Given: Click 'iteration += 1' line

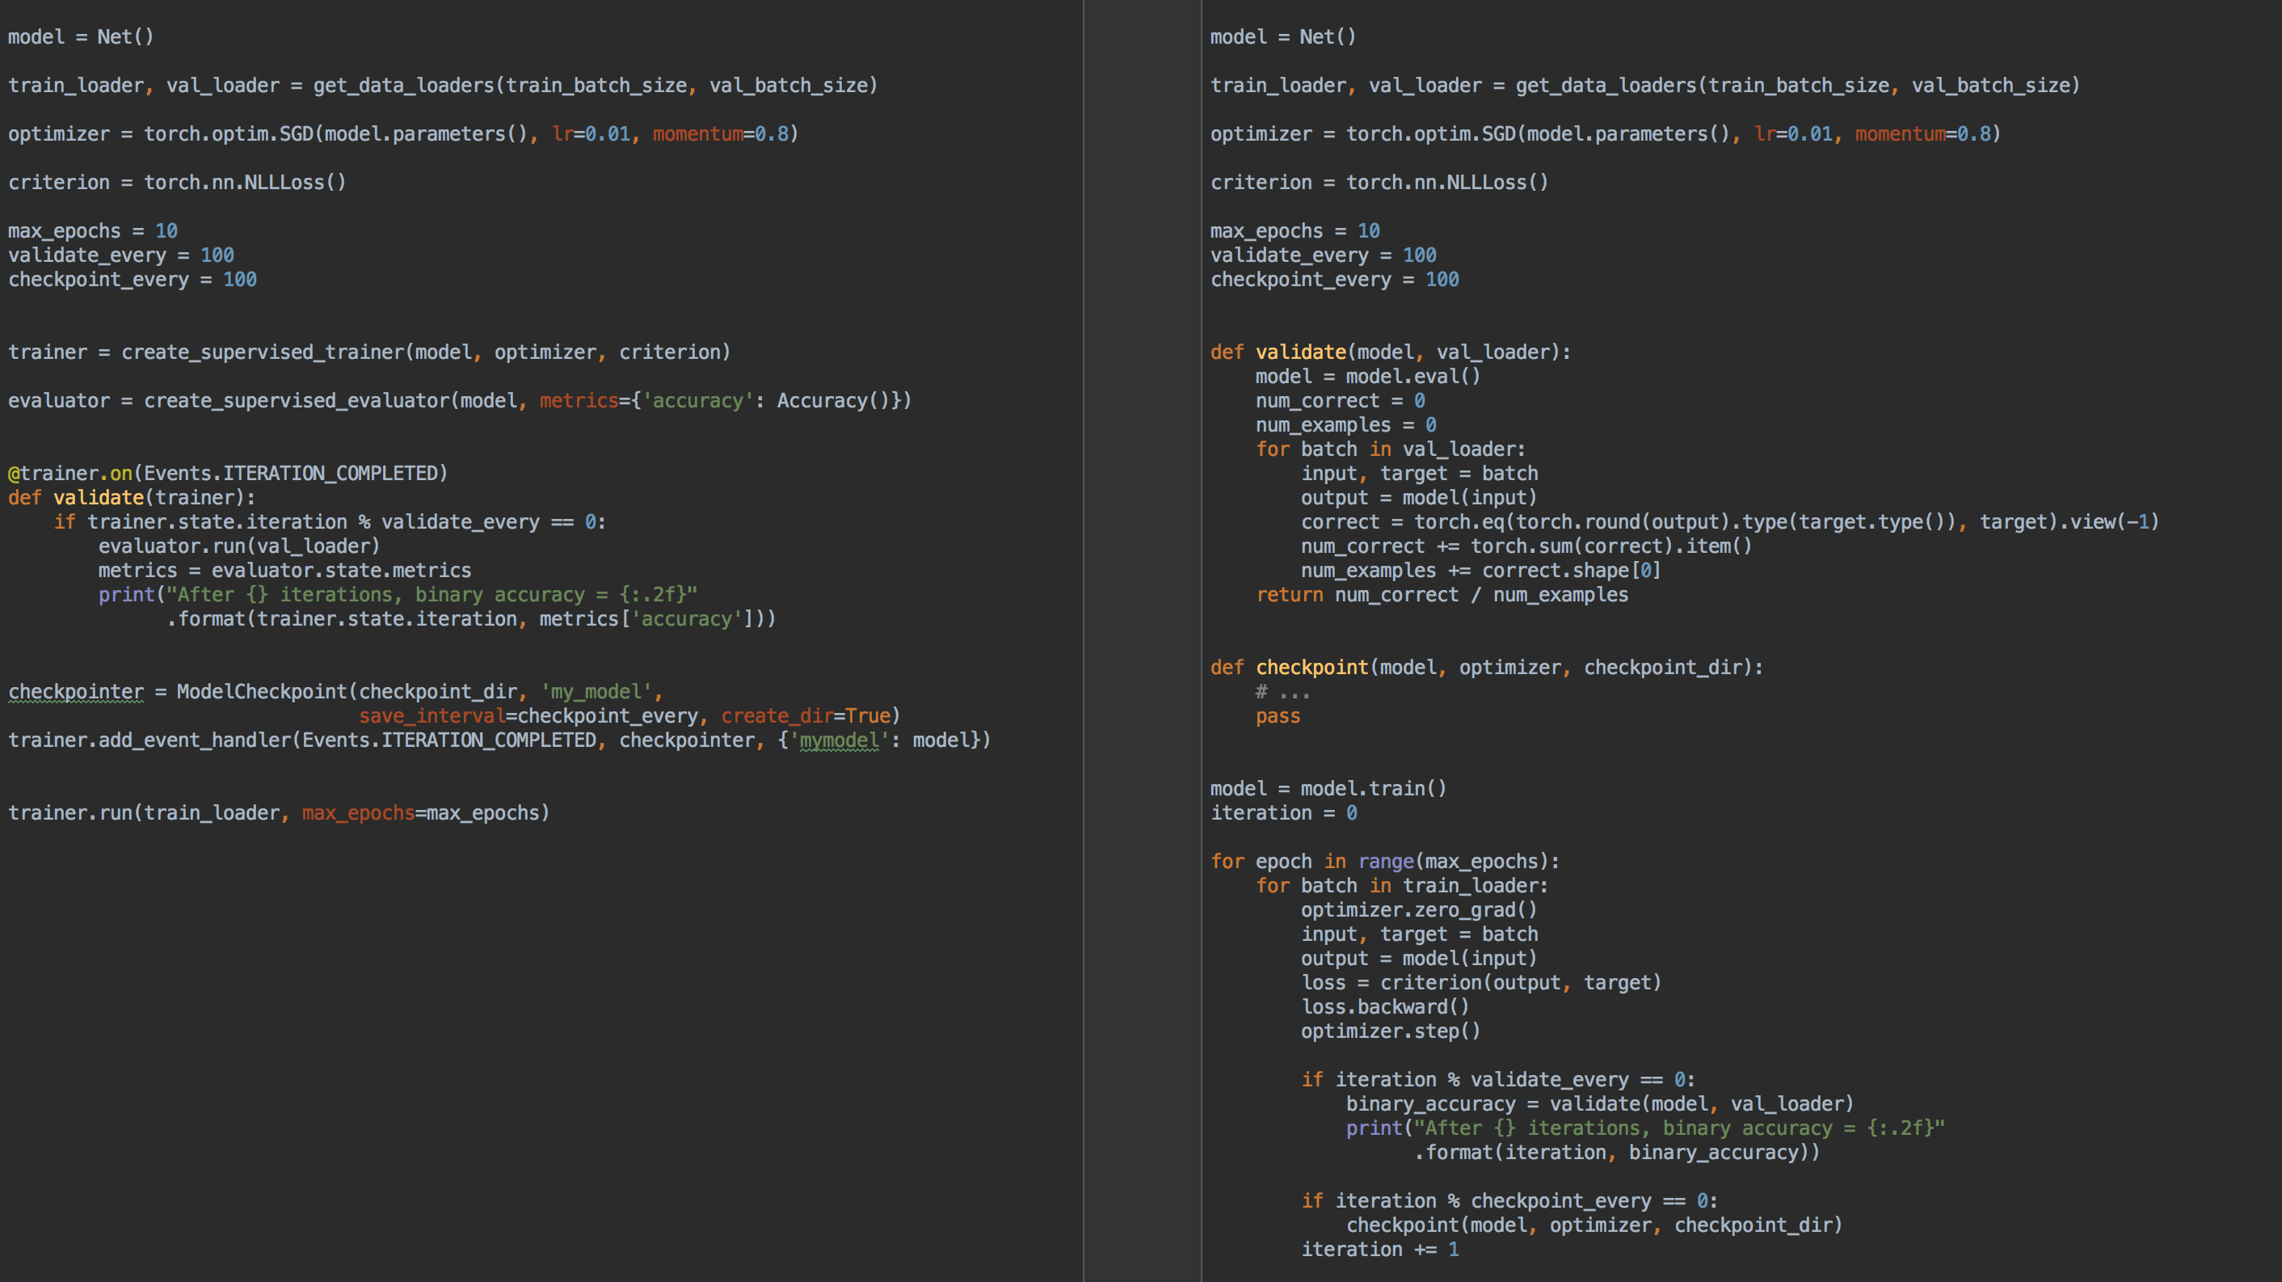Looking at the screenshot, I should [x=1379, y=1249].
